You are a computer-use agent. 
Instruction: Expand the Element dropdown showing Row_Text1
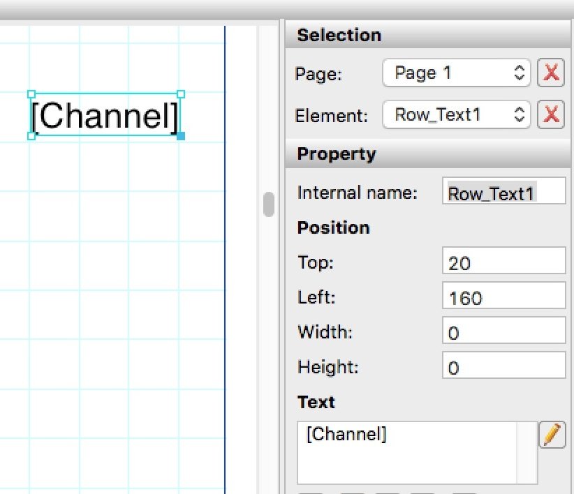click(457, 114)
